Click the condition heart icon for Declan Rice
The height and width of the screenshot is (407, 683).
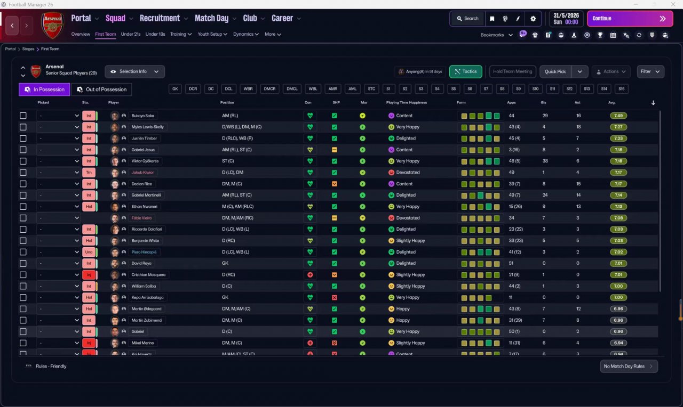click(x=310, y=184)
